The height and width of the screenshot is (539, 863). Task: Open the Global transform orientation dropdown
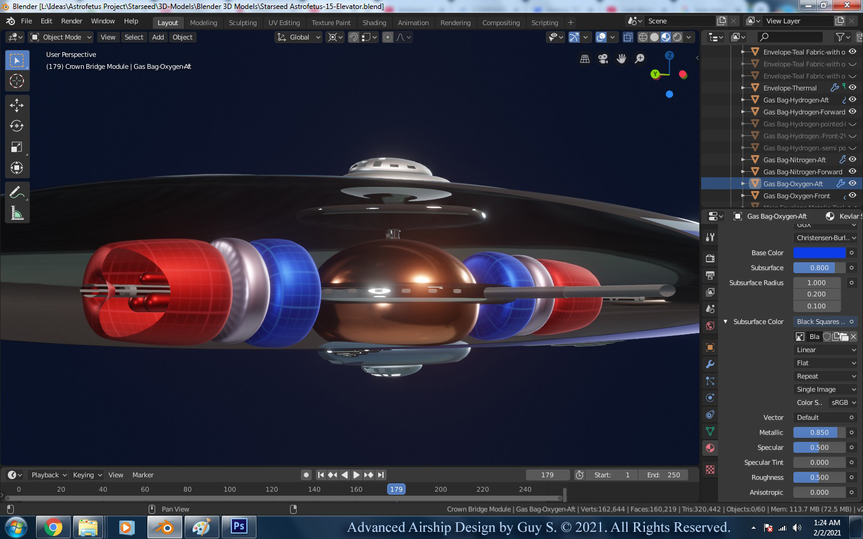click(x=298, y=37)
